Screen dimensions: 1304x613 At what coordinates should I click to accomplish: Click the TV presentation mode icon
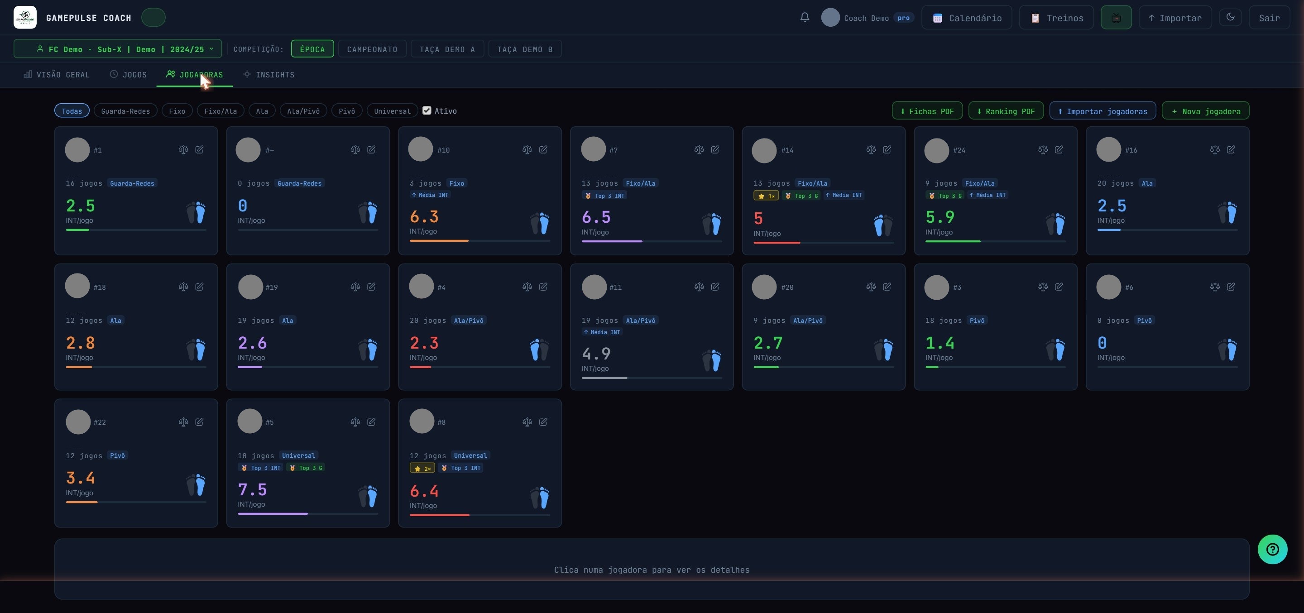click(x=1116, y=18)
